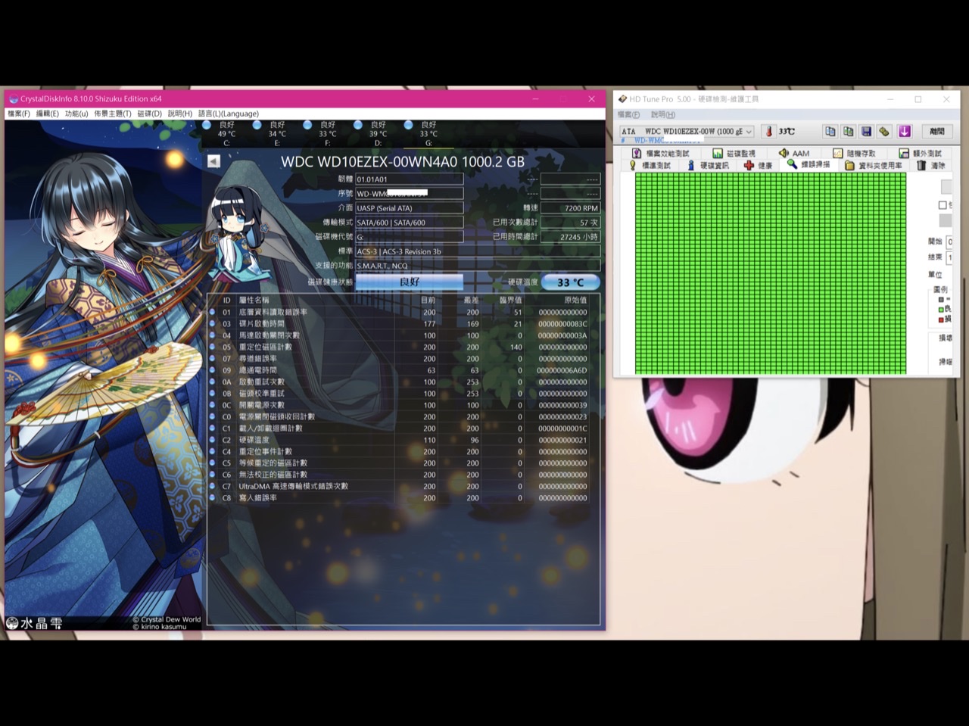This screenshot has height=726, width=969.
Task: Open the 磁碟(D) menu in CrystalDiskInfo
Action: pyautogui.click(x=149, y=114)
